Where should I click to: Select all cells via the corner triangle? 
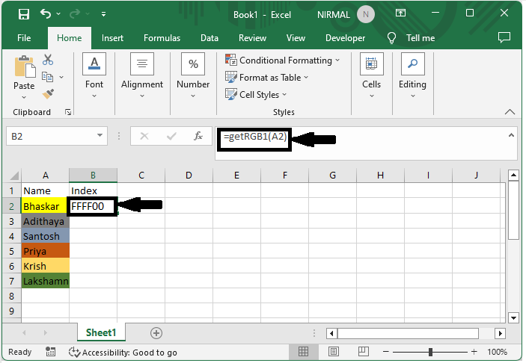tap(14, 175)
